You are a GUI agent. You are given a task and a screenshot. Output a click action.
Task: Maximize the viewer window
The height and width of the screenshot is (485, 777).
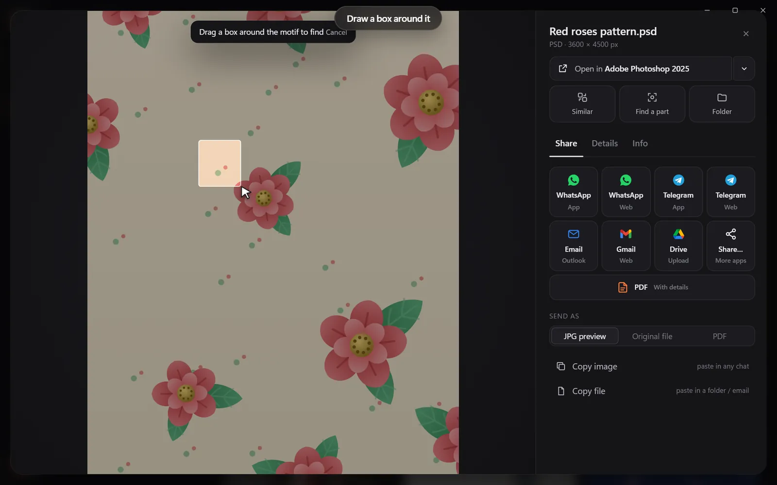(x=735, y=10)
